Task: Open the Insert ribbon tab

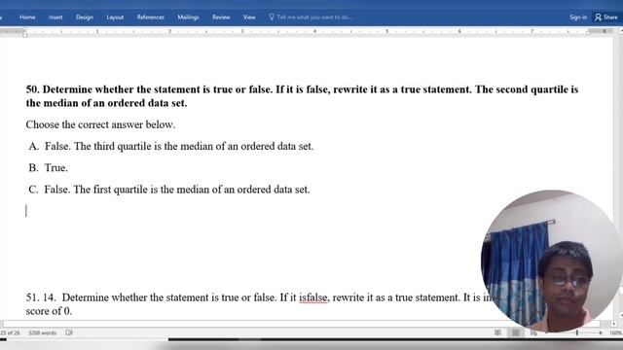Action: [x=55, y=17]
